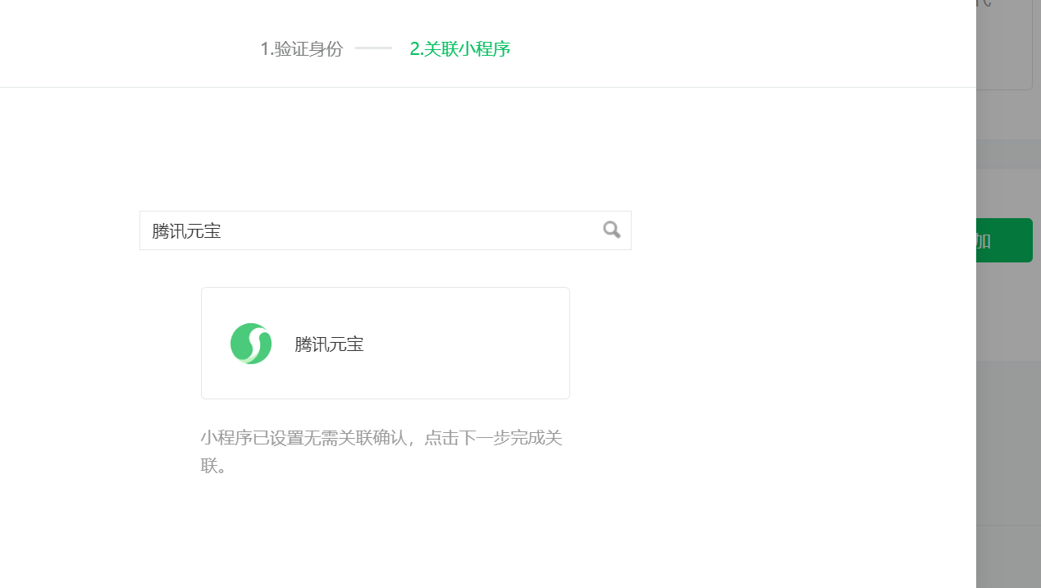Image resolution: width=1041 pixels, height=588 pixels.
Task: Click the 小程序已设置无需关联确认 notice text
Action: (x=381, y=451)
